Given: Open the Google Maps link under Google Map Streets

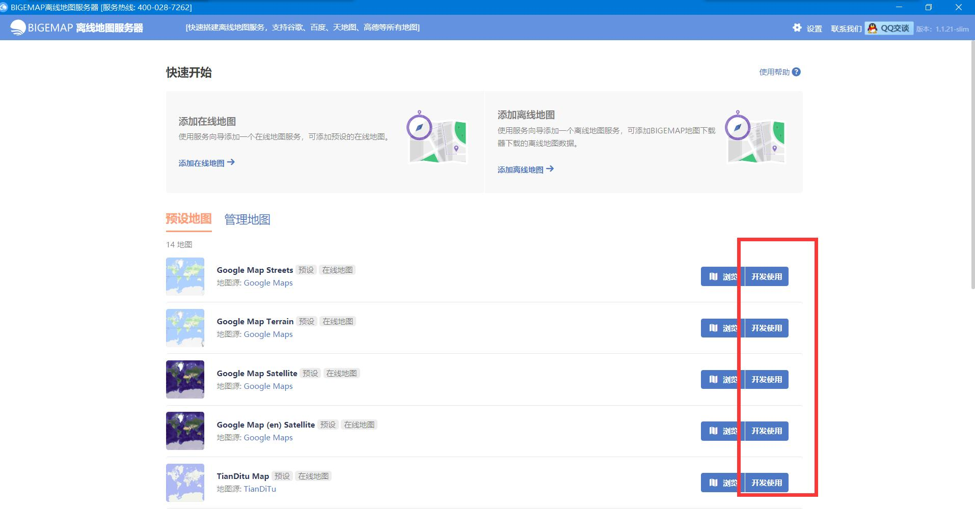Looking at the screenshot, I should (268, 282).
